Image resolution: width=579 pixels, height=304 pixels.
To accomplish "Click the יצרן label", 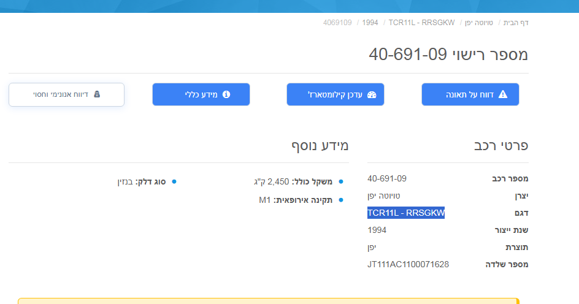I will [x=521, y=196].
